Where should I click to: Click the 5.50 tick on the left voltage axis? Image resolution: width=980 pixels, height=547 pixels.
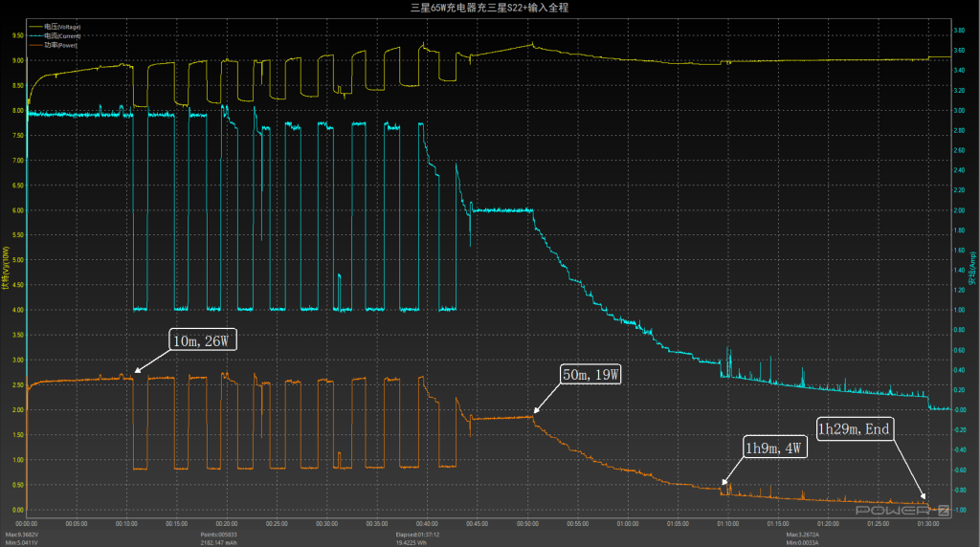[18, 235]
